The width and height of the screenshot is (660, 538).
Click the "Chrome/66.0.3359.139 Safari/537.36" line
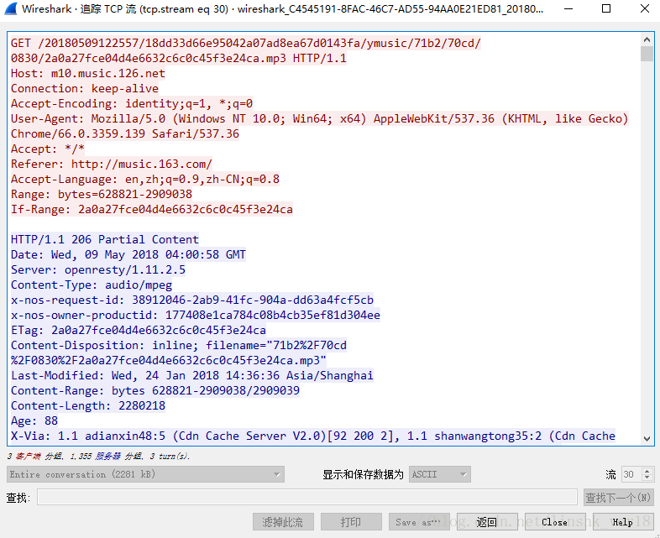tap(125, 133)
